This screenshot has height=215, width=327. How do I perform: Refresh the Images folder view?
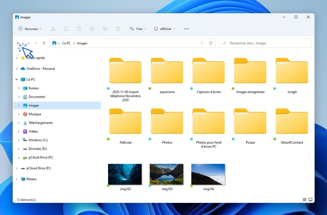point(211,43)
